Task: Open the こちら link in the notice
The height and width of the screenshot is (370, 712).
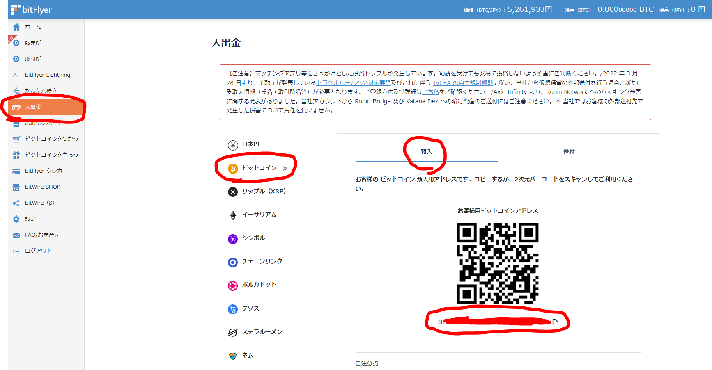Action: [430, 92]
